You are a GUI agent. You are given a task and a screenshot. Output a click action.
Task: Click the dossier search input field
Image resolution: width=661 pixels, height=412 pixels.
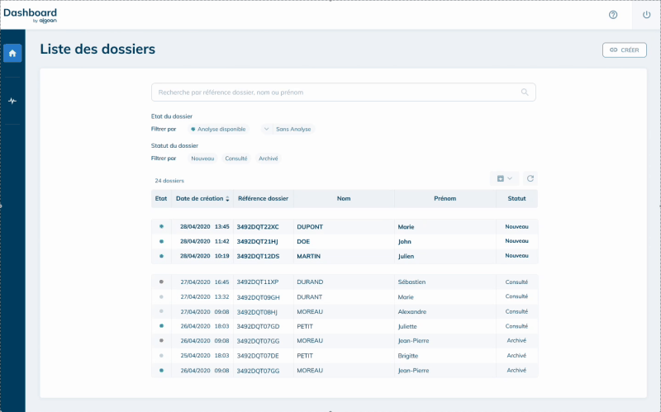pyautogui.click(x=335, y=92)
